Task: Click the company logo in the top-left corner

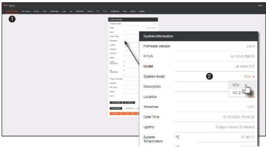Action: (x=9, y=6)
